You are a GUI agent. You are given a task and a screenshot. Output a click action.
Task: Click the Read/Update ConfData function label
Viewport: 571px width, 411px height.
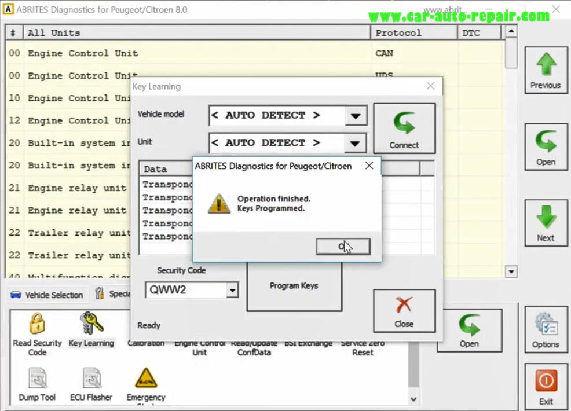[254, 348]
